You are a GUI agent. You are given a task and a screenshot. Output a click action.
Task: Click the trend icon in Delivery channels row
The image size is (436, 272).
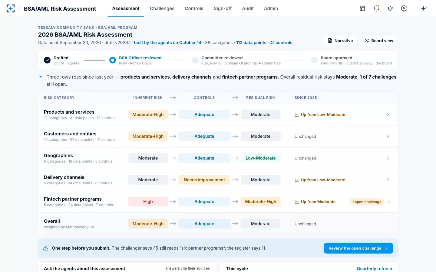coord(297,180)
